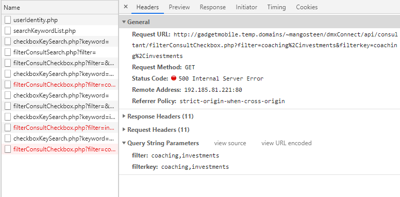Show the Timing tab
The height and width of the screenshot is (197, 400).
pos(276,7)
